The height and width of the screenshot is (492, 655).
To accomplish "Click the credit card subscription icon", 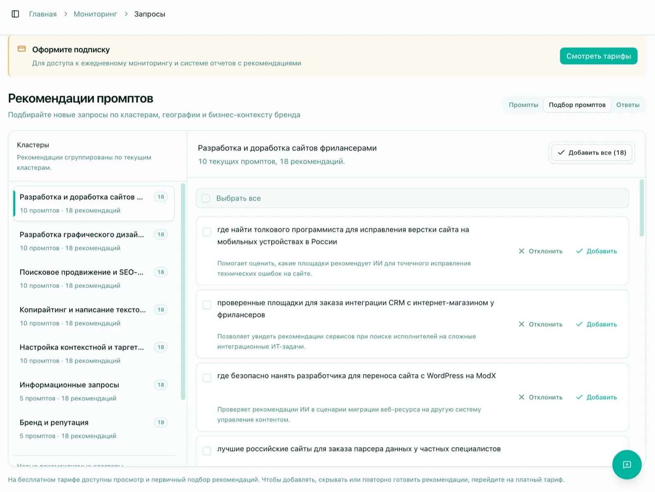I will tap(22, 49).
